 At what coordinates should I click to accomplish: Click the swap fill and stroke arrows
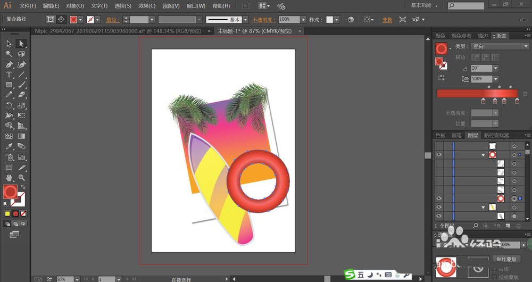(x=23, y=187)
